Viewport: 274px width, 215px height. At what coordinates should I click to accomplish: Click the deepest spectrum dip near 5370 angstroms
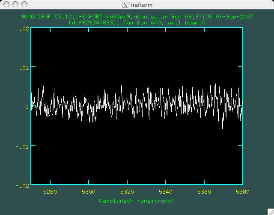tap(222, 128)
